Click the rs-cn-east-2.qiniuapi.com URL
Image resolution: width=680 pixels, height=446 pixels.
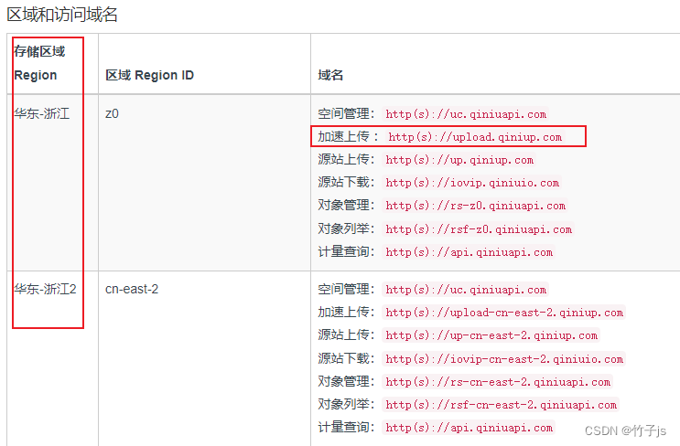[x=498, y=382]
